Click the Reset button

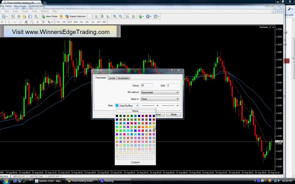point(174,114)
